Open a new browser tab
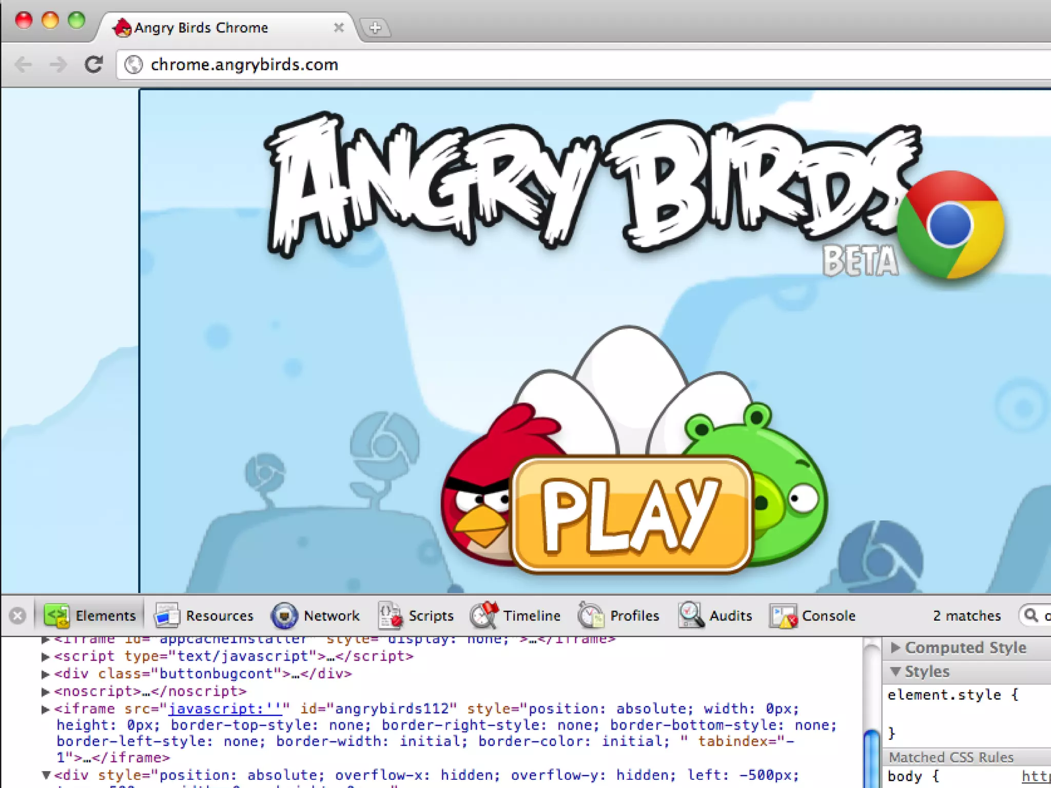The image size is (1051, 788). click(x=375, y=28)
